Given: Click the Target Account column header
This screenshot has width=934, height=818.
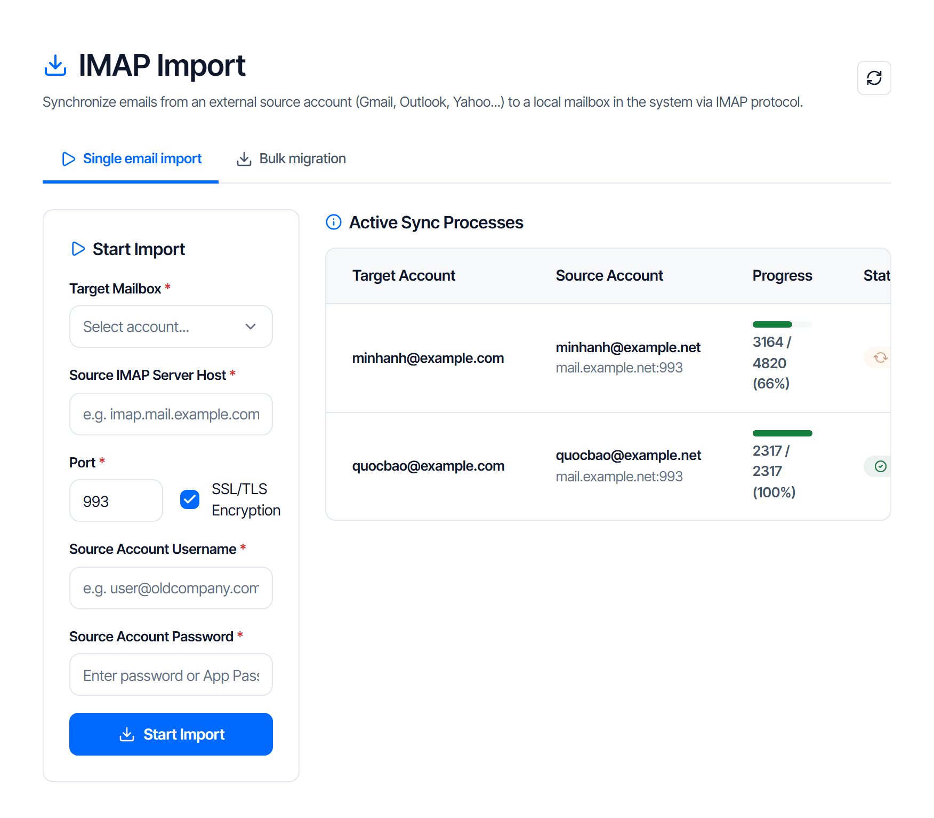Looking at the screenshot, I should (404, 276).
